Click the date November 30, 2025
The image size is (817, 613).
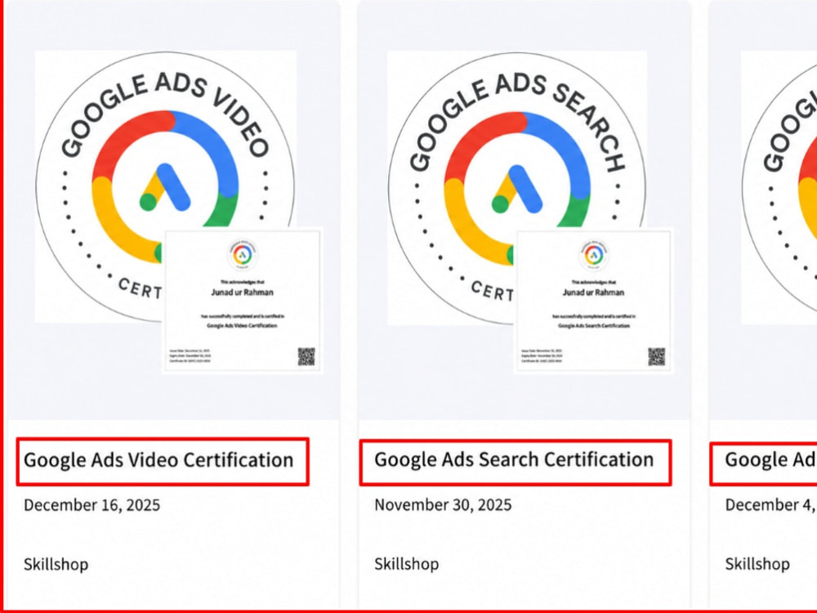pos(443,504)
